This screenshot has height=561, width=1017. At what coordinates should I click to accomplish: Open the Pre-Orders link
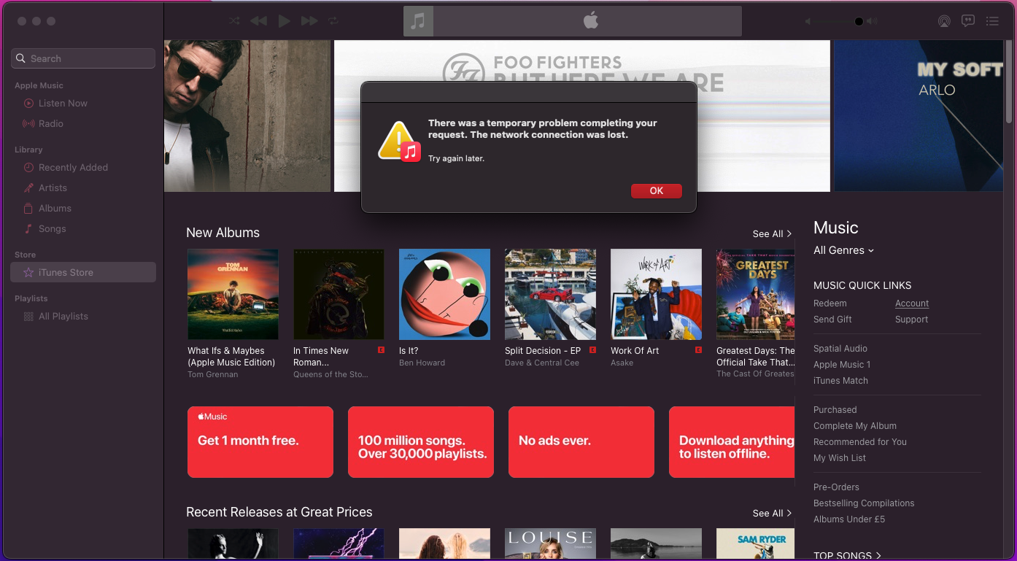click(836, 487)
